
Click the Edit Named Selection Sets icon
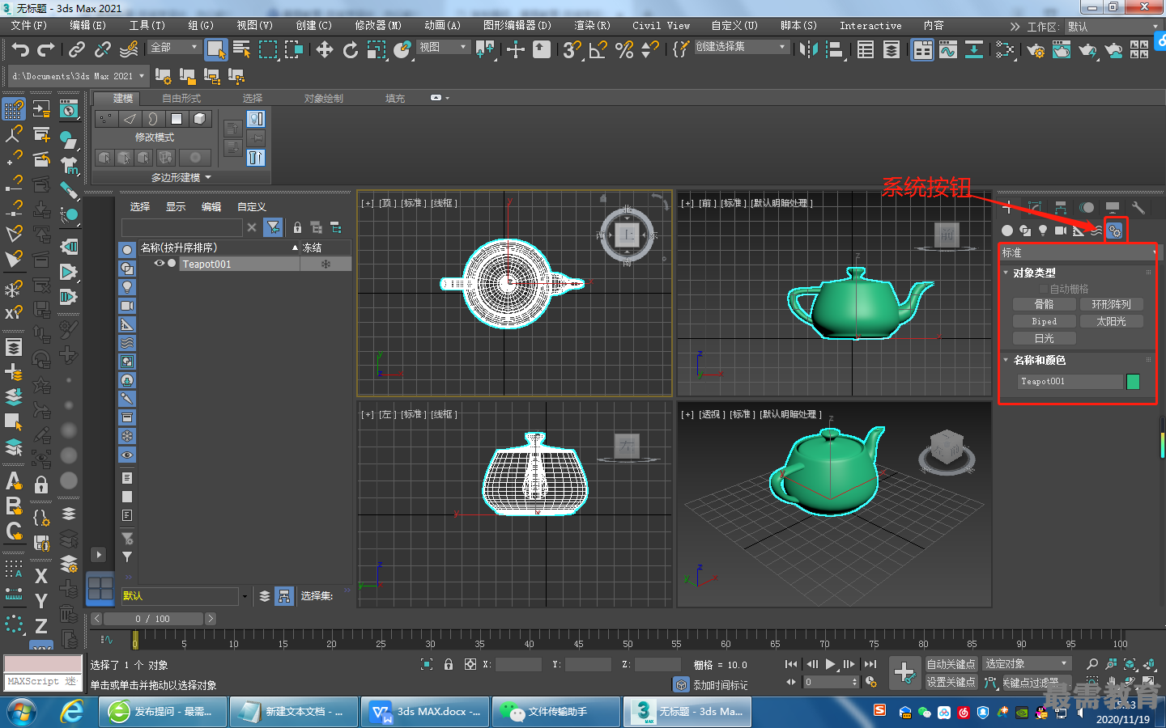681,50
